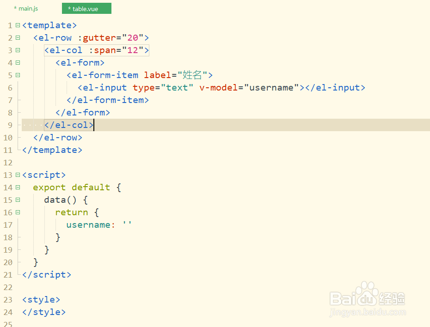Collapse the el-col fold on line 3
This screenshot has height=327, width=430.
click(x=18, y=50)
